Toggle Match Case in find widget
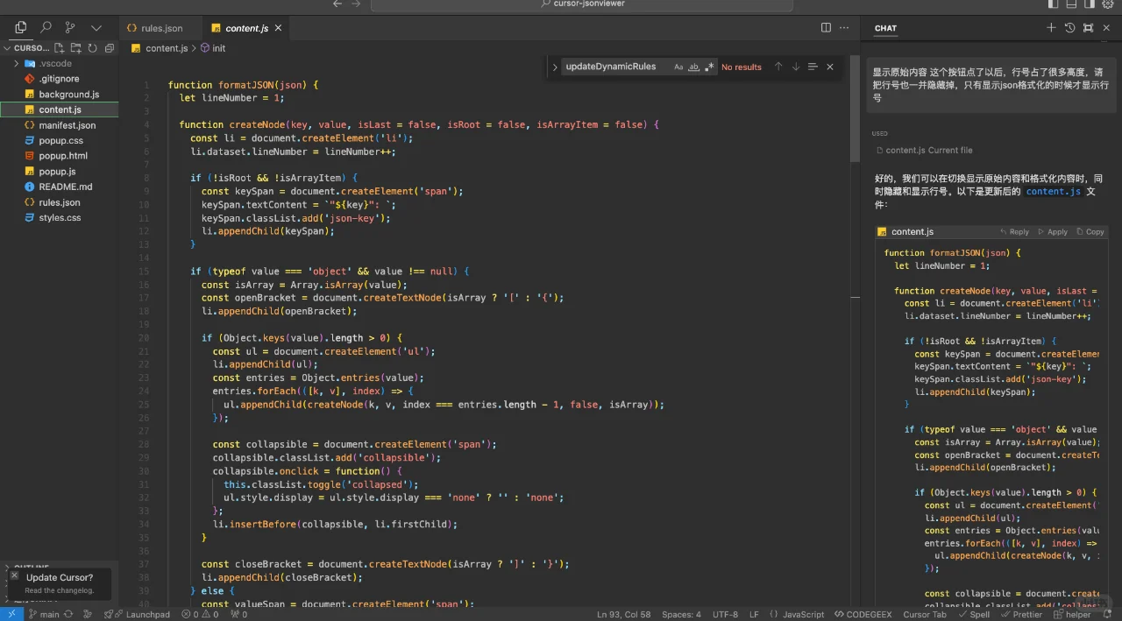 click(678, 67)
